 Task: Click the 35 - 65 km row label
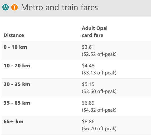coord(17,103)
